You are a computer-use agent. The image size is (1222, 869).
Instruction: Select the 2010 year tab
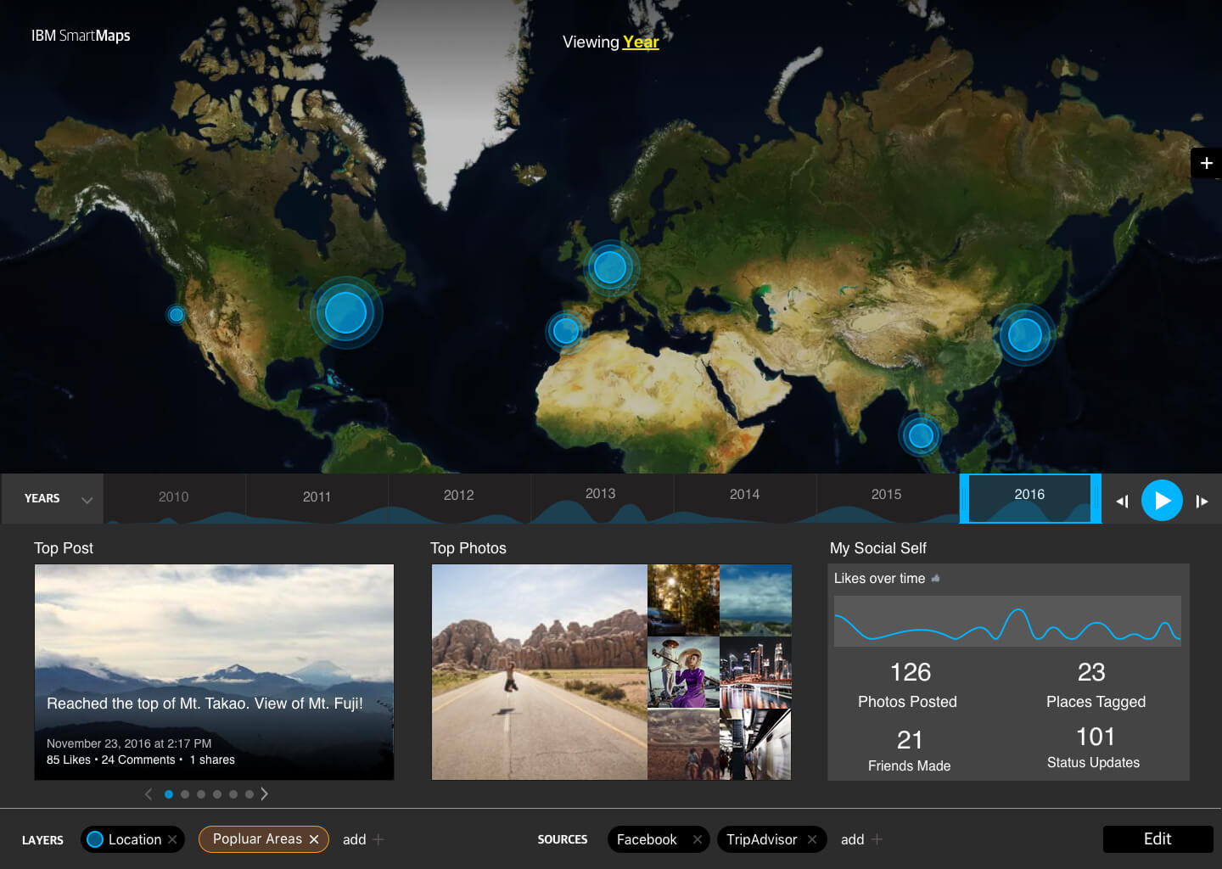[x=174, y=496]
